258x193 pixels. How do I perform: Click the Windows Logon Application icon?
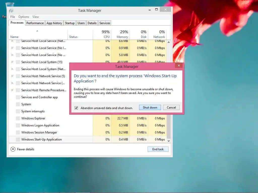click(x=18, y=125)
